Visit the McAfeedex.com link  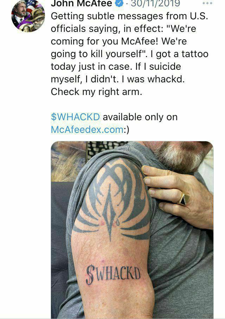(87, 130)
